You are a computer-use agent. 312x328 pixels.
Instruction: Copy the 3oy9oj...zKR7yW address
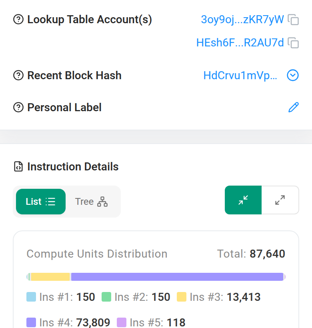click(293, 20)
